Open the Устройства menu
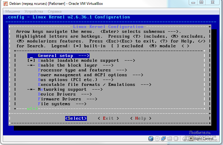223x145 pixels. click(x=34, y=11)
